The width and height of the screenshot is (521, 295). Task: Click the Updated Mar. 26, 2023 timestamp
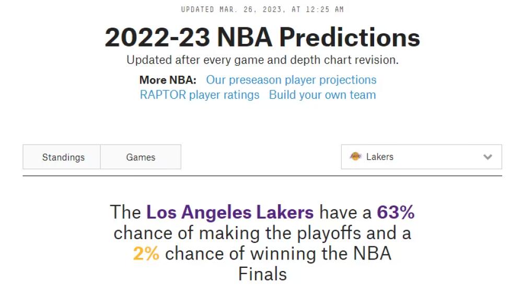262,9
